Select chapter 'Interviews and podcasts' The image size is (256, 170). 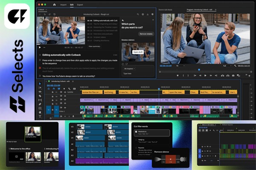[100, 34]
